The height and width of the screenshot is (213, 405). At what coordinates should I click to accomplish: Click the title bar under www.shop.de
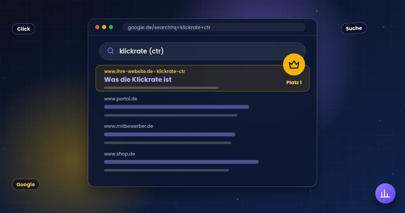[x=181, y=162]
